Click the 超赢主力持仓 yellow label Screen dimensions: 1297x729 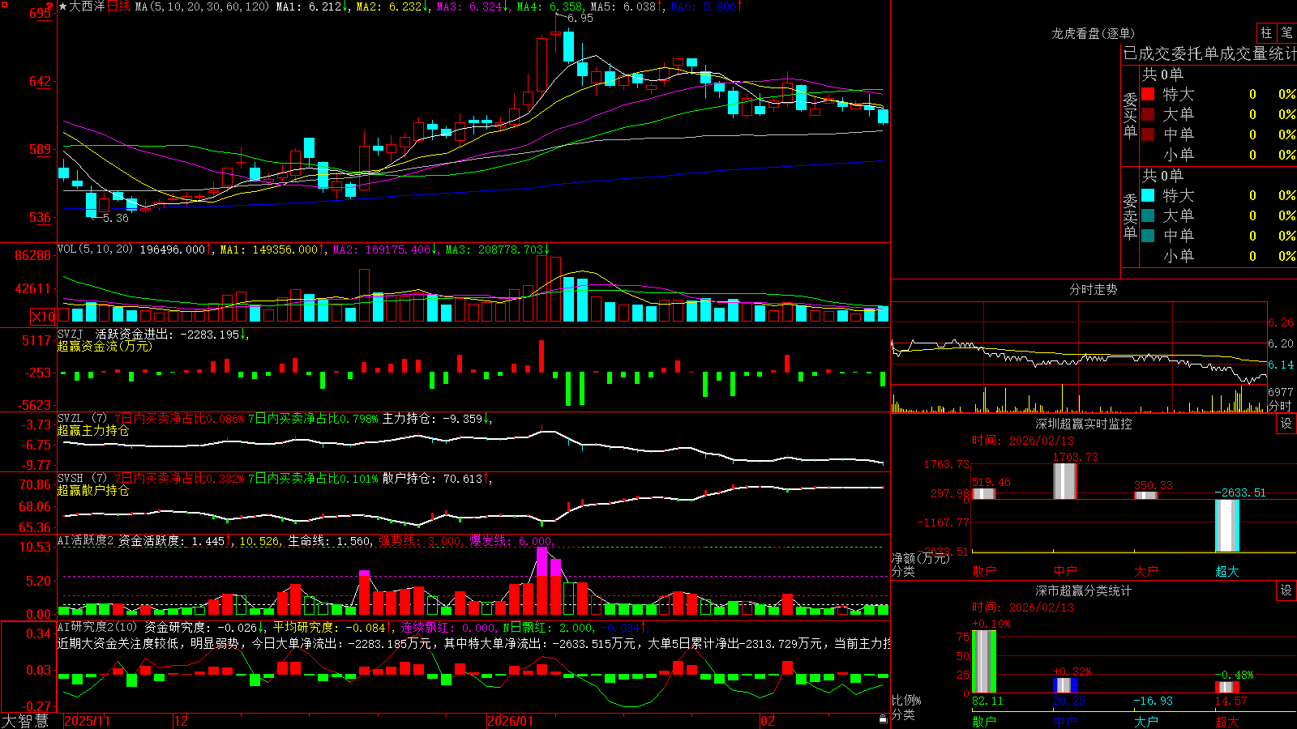click(x=93, y=430)
